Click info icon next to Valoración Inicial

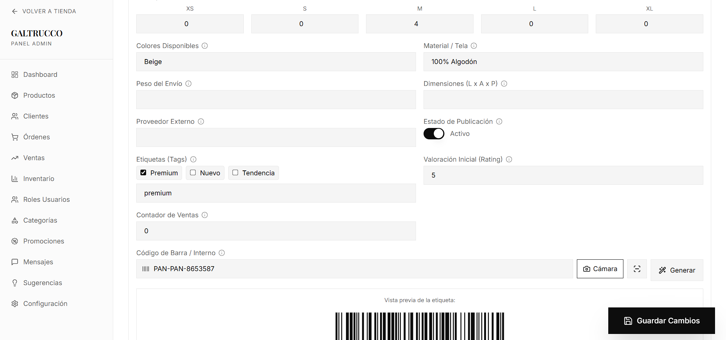[x=509, y=159]
